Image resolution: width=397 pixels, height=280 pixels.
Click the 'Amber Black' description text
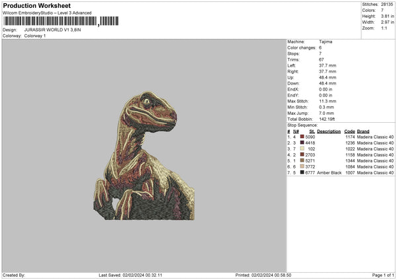[x=329, y=172]
